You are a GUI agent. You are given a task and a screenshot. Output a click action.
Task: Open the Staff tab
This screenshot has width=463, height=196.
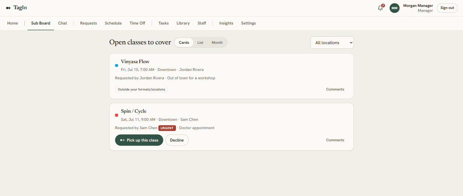[x=202, y=23]
